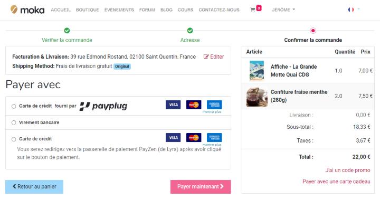This screenshot has height=199, width=380.
Task: Click the Visa icon in PayZen row
Action: pos(173,138)
